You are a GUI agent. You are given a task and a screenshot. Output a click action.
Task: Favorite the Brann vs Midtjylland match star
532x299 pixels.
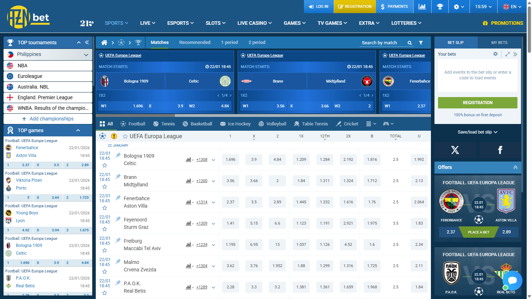click(x=105, y=186)
